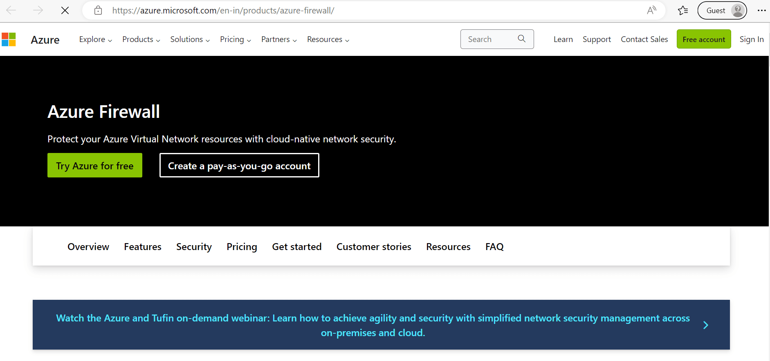Go to the Overview section tab
The width and height of the screenshot is (770, 361).
(x=88, y=247)
